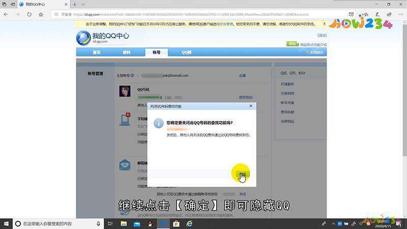Open the 资料 tab
407x229 pixels.
click(127, 52)
